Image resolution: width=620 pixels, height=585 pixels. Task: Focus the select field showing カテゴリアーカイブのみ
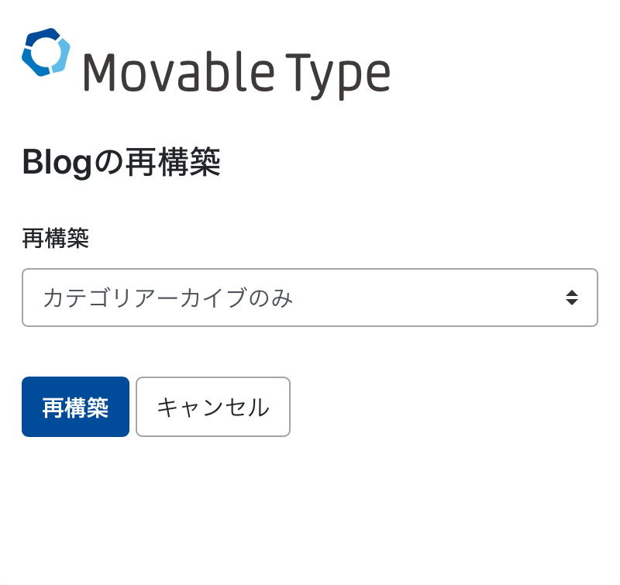tap(309, 298)
